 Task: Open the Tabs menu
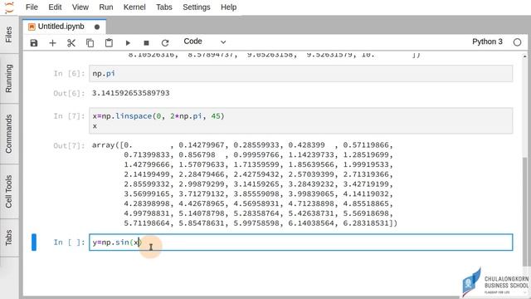pyautogui.click(x=164, y=7)
